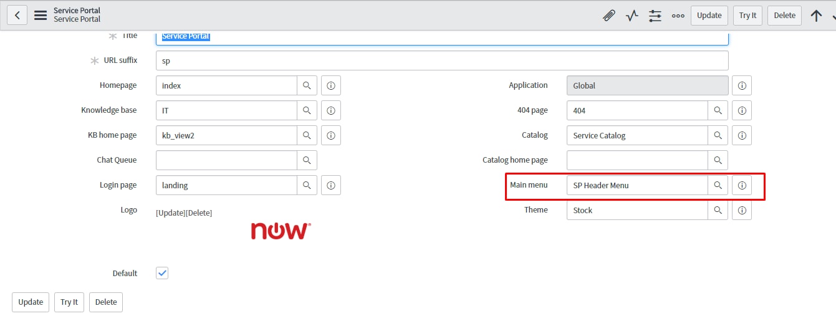Open Homepage lookup magnifier

(x=307, y=85)
